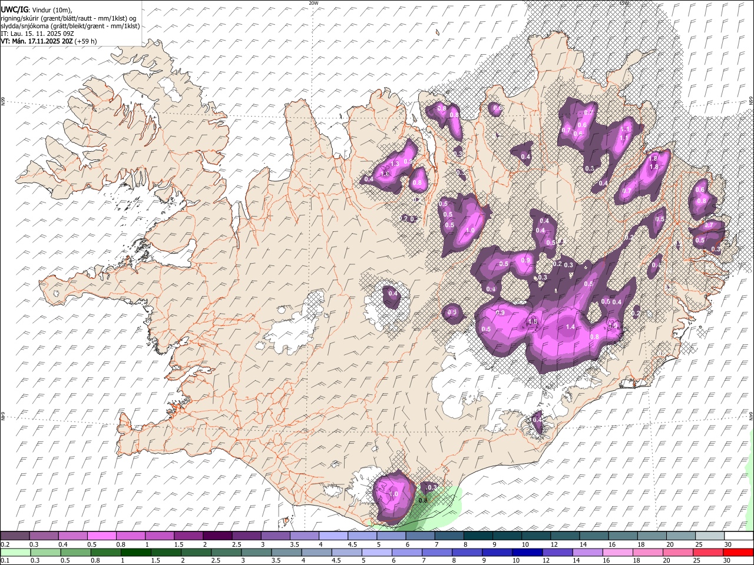Click the 'rigning/skúrir' legend description line
The width and height of the screenshot is (754, 565).
coord(69,18)
